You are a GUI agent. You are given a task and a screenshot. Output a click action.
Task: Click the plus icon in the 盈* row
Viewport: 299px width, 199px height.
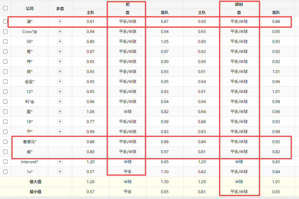(60, 112)
